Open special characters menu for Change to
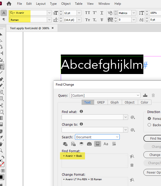The width and height of the screenshot is (161, 186). (133, 130)
